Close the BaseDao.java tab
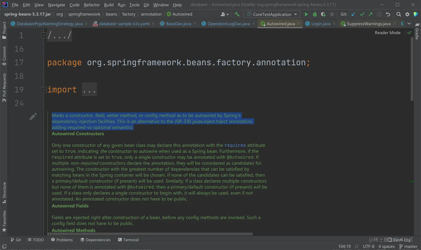421x250 pixels. (x=195, y=24)
